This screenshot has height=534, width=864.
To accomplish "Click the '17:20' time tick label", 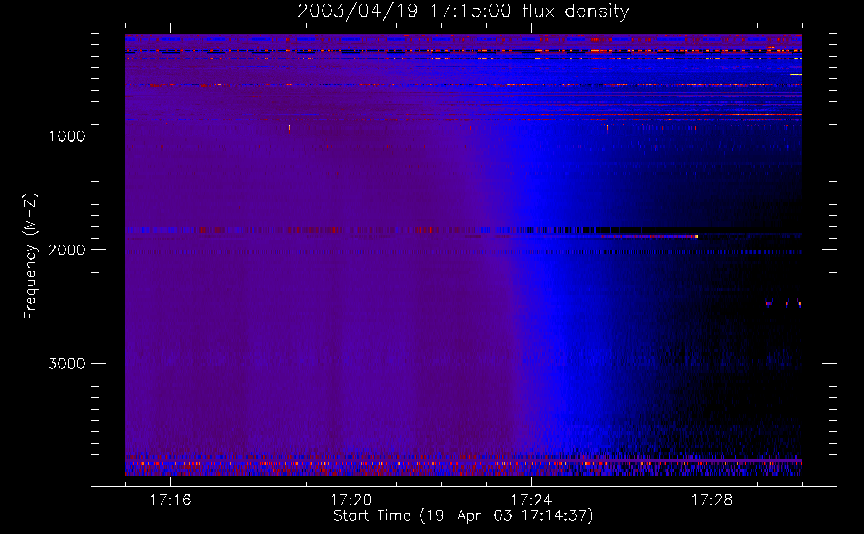I will pyautogui.click(x=351, y=500).
